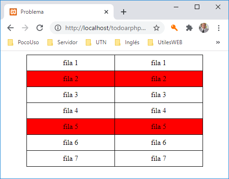This screenshot has height=179, width=229.
Task: Open Chrome's three-dot menu
Action: 219,28
